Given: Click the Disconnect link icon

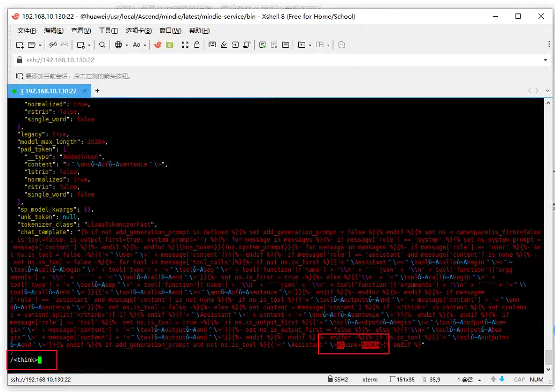Looking at the screenshot, I should click(53, 45).
